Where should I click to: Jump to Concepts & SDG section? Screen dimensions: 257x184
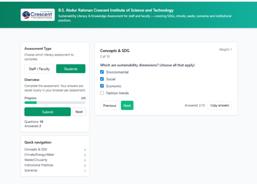pyautogui.click(x=36, y=150)
